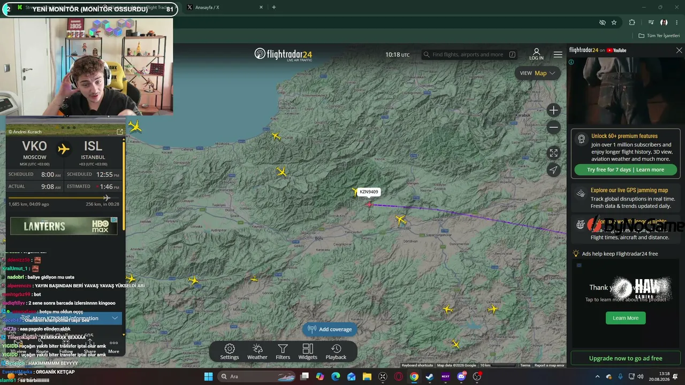
Task: Toggle fullscreen map view
Action: [554, 153]
